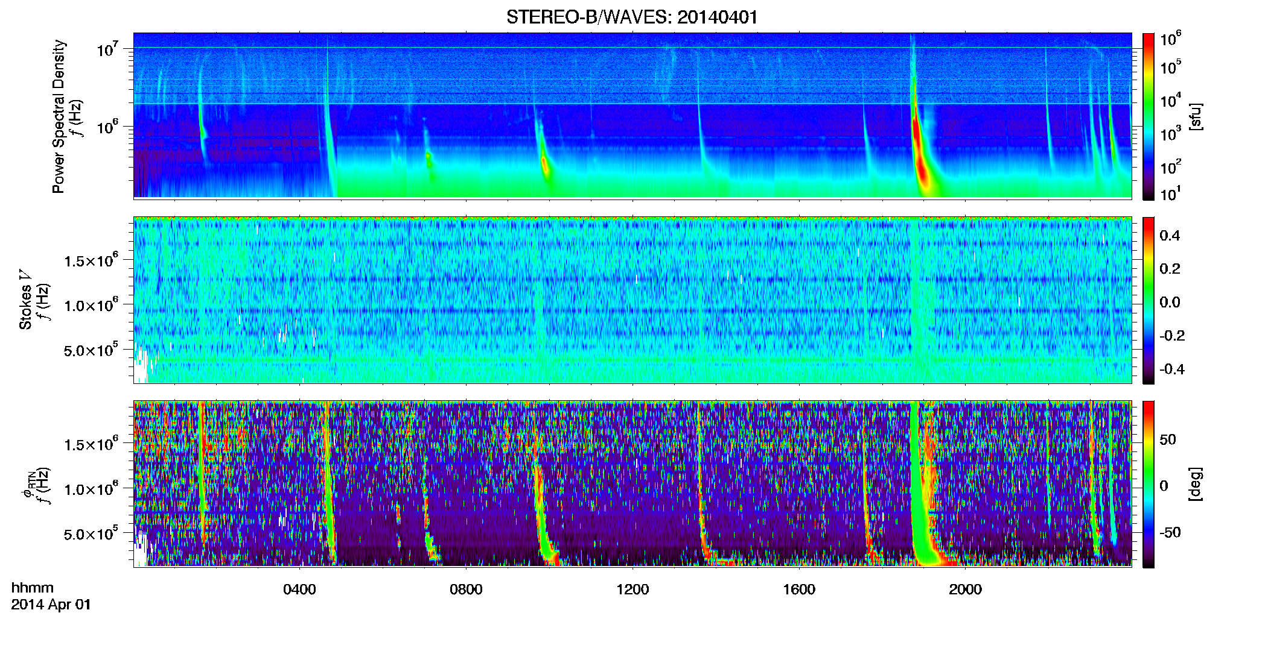Viewport: 1265px width, 651px height.
Task: Click the hhmm axis caption
Action: (x=33, y=588)
